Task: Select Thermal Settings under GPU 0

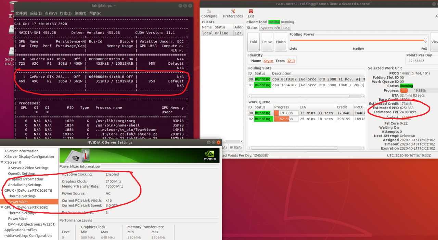Action: click(22, 196)
